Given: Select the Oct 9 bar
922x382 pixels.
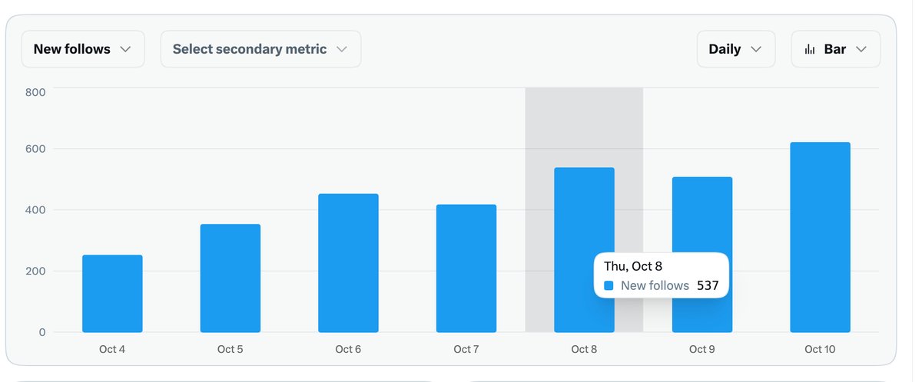Looking at the screenshot, I should 702,255.
